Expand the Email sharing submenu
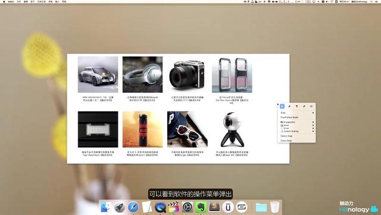Image resolution: width=381 pixels, height=215 pixels. 296,125
